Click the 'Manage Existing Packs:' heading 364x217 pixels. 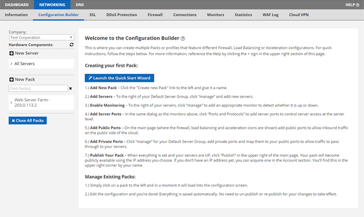point(110,177)
